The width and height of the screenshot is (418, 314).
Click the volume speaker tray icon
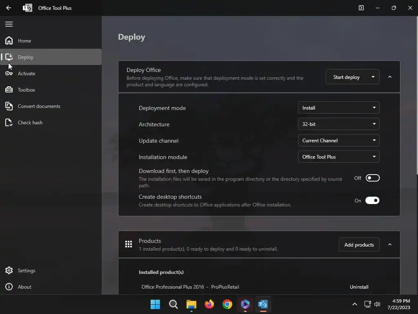[x=377, y=304]
